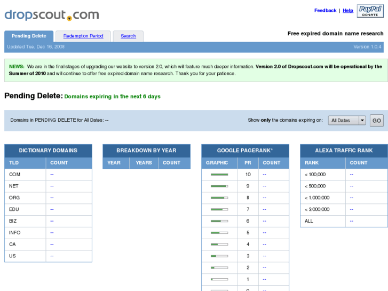Viewport: 388px width, 291px height.
Task: Click the PageRank 7 bar graphic
Action: pos(219,209)
